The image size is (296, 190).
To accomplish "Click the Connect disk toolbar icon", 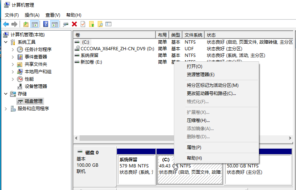I will click(65, 24).
